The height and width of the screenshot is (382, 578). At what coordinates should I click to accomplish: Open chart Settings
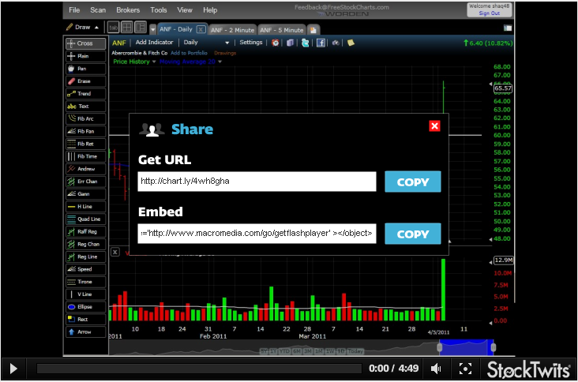pyautogui.click(x=250, y=43)
